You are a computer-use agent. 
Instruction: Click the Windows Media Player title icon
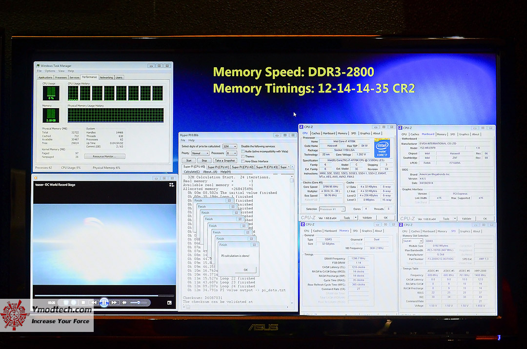tap(36, 178)
